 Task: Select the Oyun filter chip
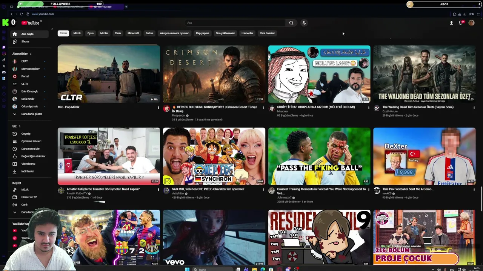[x=91, y=33]
